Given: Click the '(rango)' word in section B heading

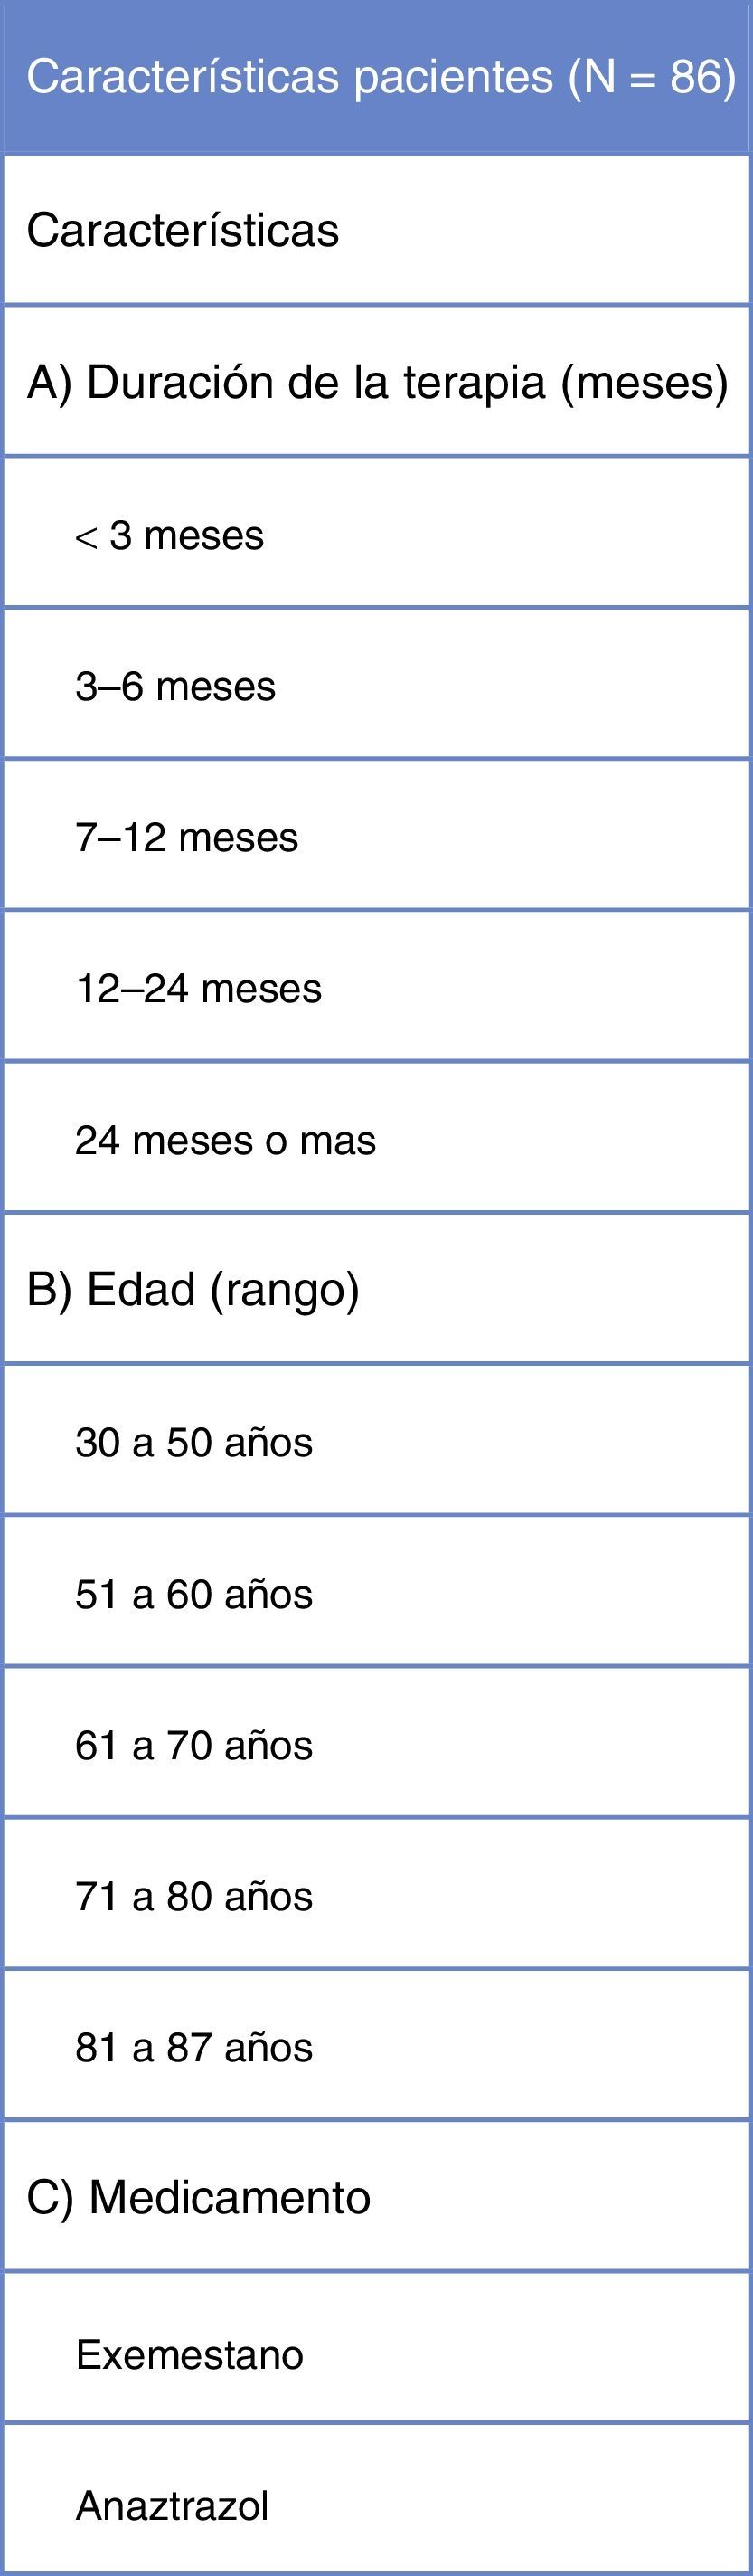Looking at the screenshot, I should tap(284, 1290).
